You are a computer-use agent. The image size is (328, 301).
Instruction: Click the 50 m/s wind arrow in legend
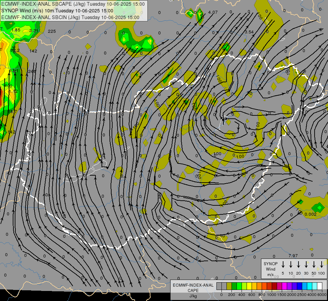tap(314, 265)
